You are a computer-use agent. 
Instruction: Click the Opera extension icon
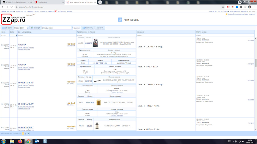click(x=228, y=7)
